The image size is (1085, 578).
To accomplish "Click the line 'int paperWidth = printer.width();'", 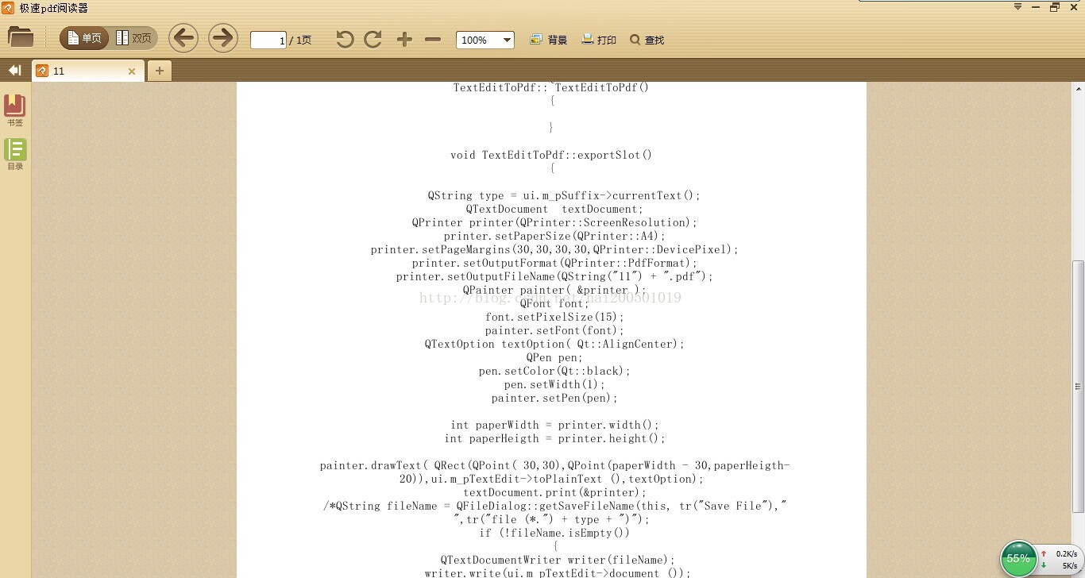I will [554, 425].
